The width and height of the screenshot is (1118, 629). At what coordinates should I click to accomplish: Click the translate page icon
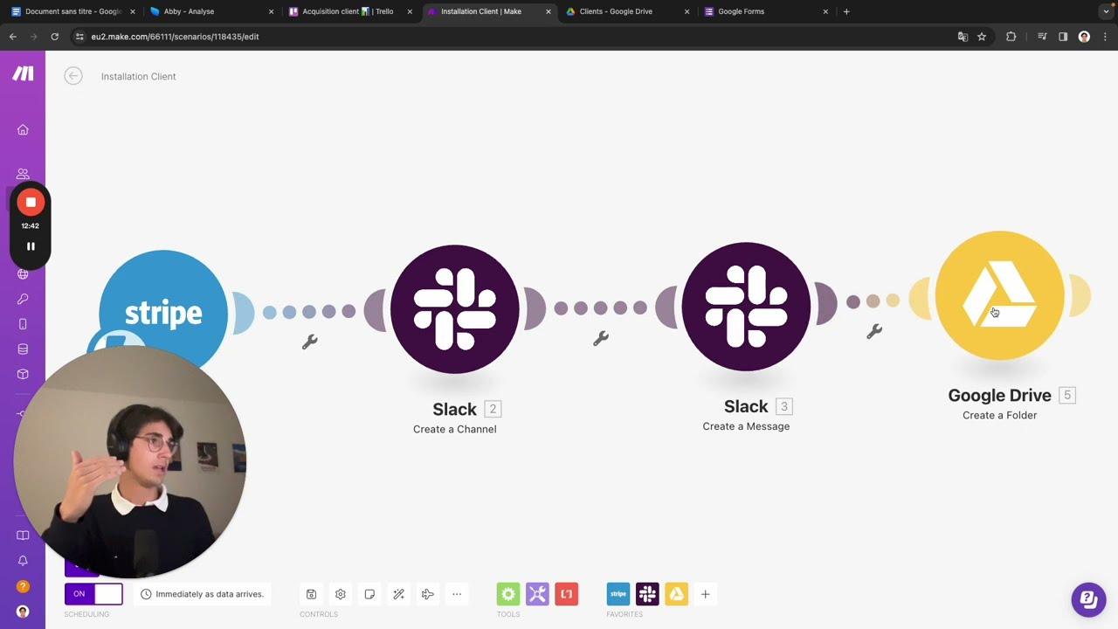click(x=963, y=37)
